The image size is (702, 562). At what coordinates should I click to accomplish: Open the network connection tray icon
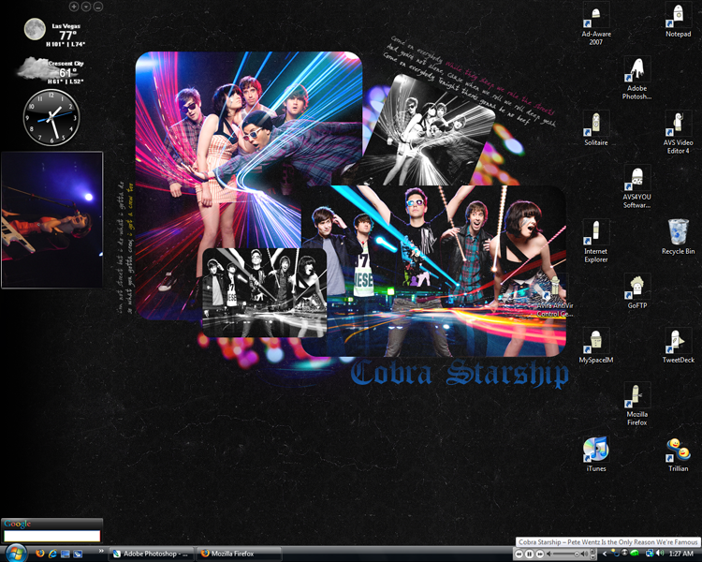pyautogui.click(x=650, y=554)
